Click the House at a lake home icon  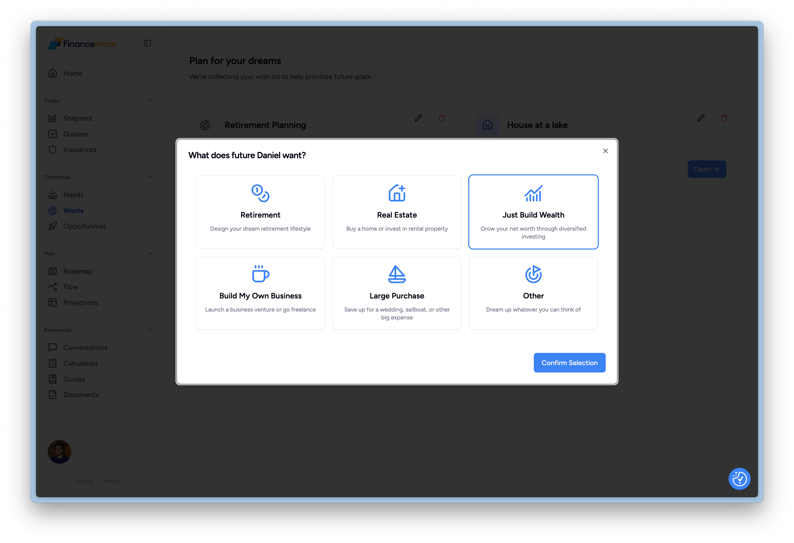point(487,125)
